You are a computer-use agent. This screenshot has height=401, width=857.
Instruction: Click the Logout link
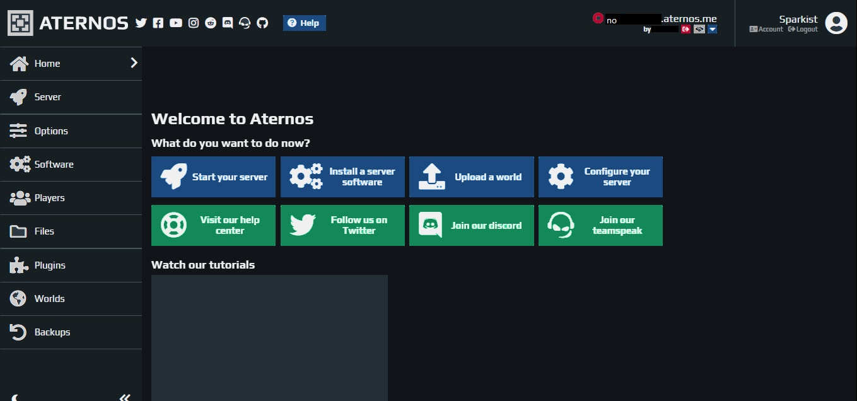(x=803, y=29)
